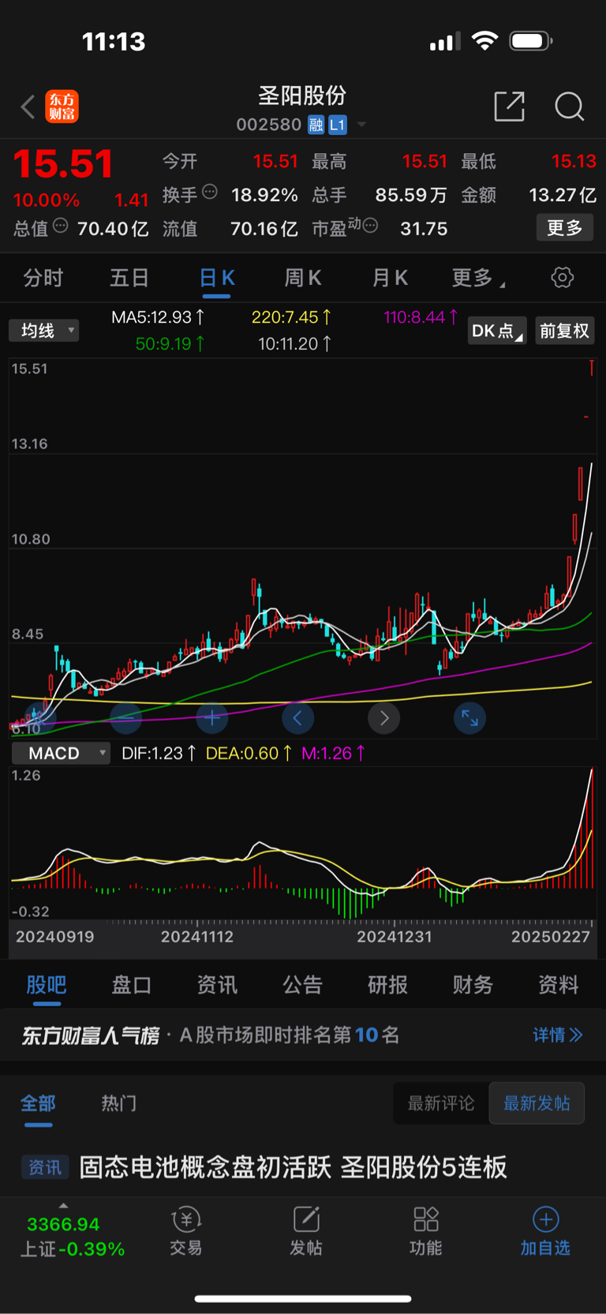Tap the 融 margin badge
This screenshot has width=606, height=1314.
click(x=316, y=125)
